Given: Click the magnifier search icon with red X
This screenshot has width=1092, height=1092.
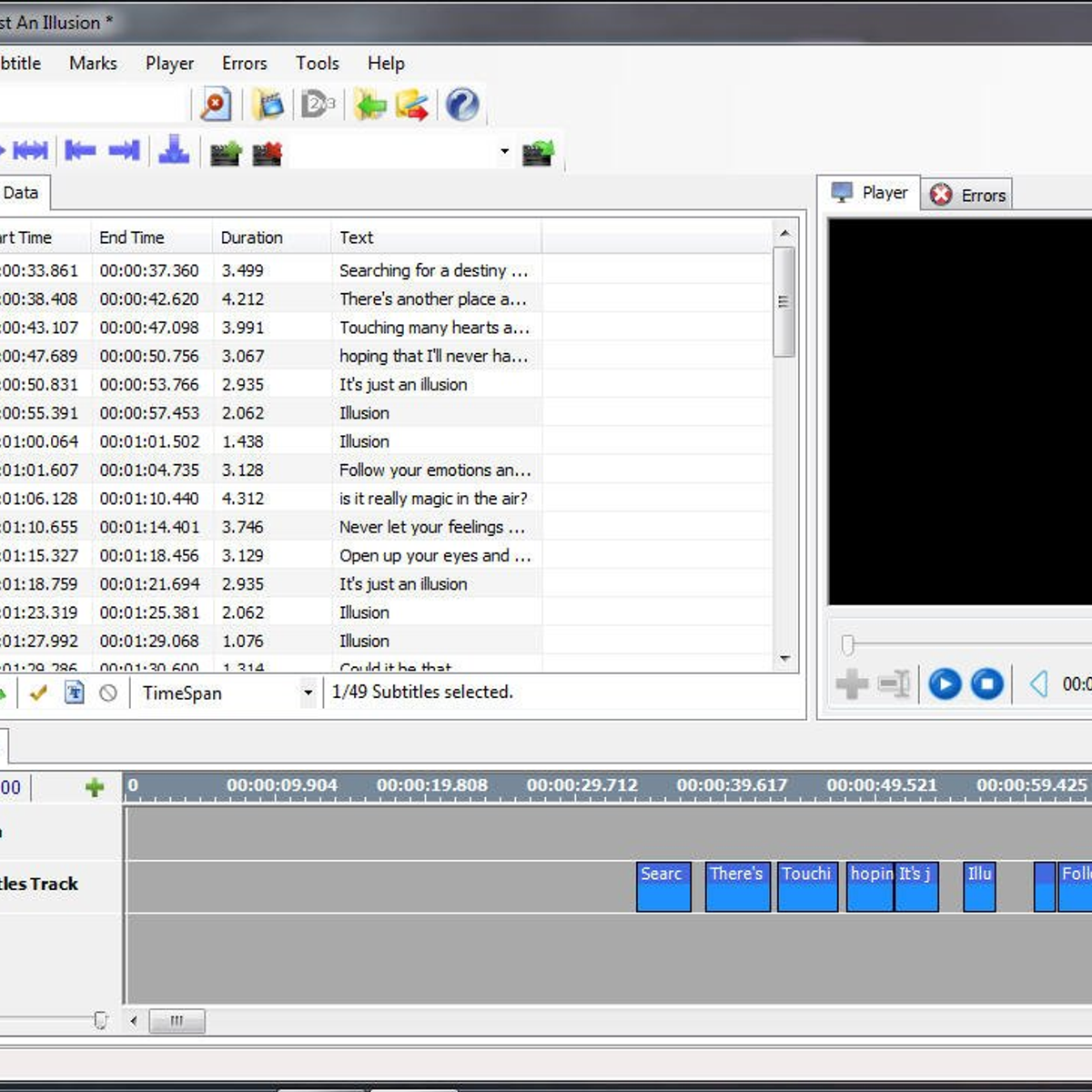Looking at the screenshot, I should tap(216, 106).
